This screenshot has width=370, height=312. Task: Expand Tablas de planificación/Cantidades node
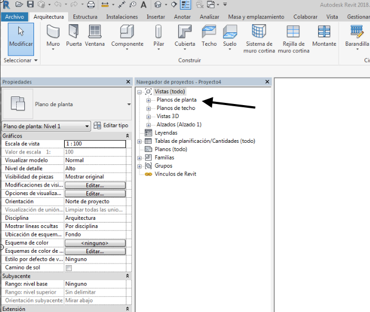pos(139,142)
